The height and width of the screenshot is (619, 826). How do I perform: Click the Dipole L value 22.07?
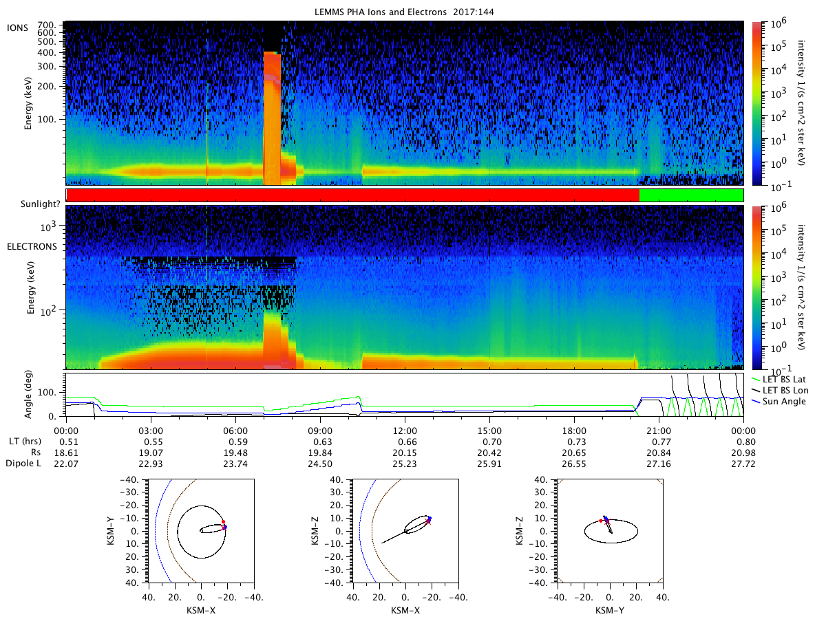[x=66, y=464]
